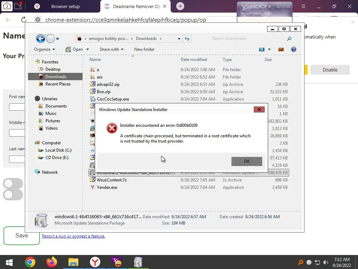358x269 pixels.
Task: Click Save on the options page
Action: (21, 236)
